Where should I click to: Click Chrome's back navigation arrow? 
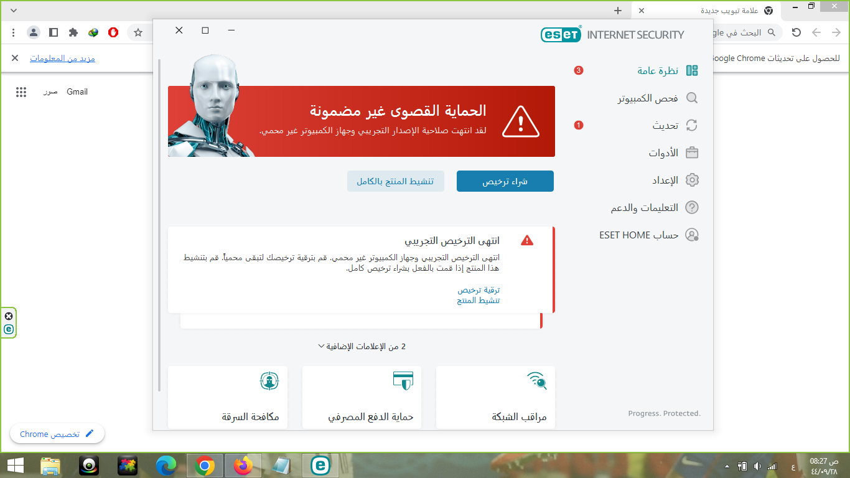click(837, 32)
